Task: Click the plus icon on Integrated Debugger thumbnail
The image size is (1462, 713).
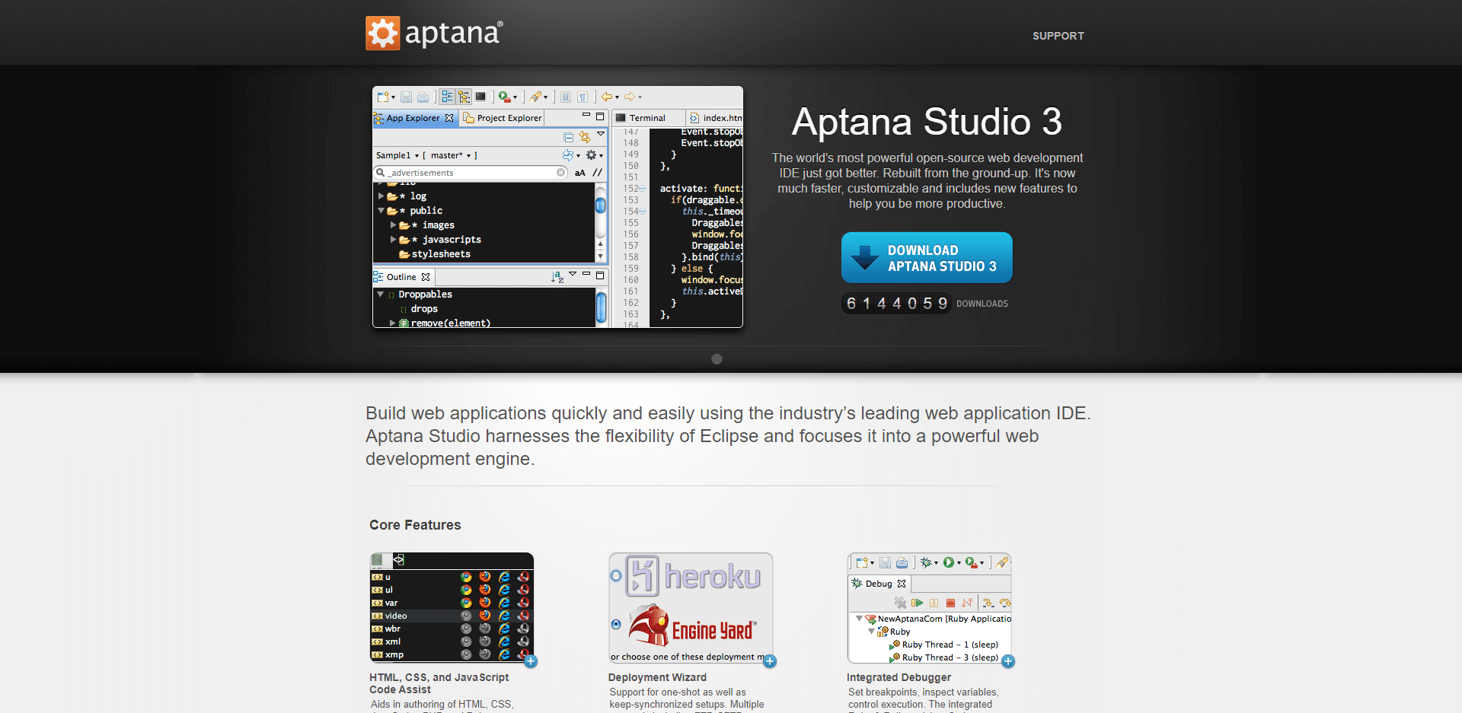Action: coord(1008,661)
